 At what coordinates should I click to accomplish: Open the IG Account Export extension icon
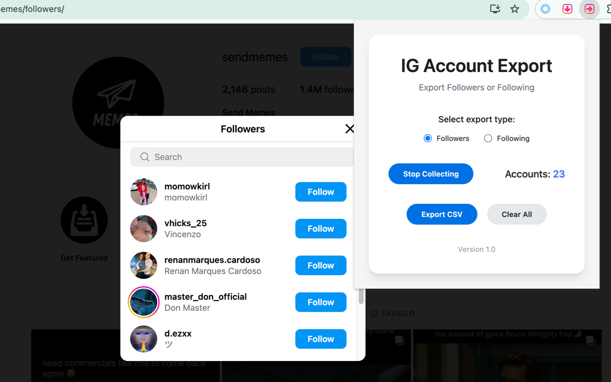click(x=589, y=9)
